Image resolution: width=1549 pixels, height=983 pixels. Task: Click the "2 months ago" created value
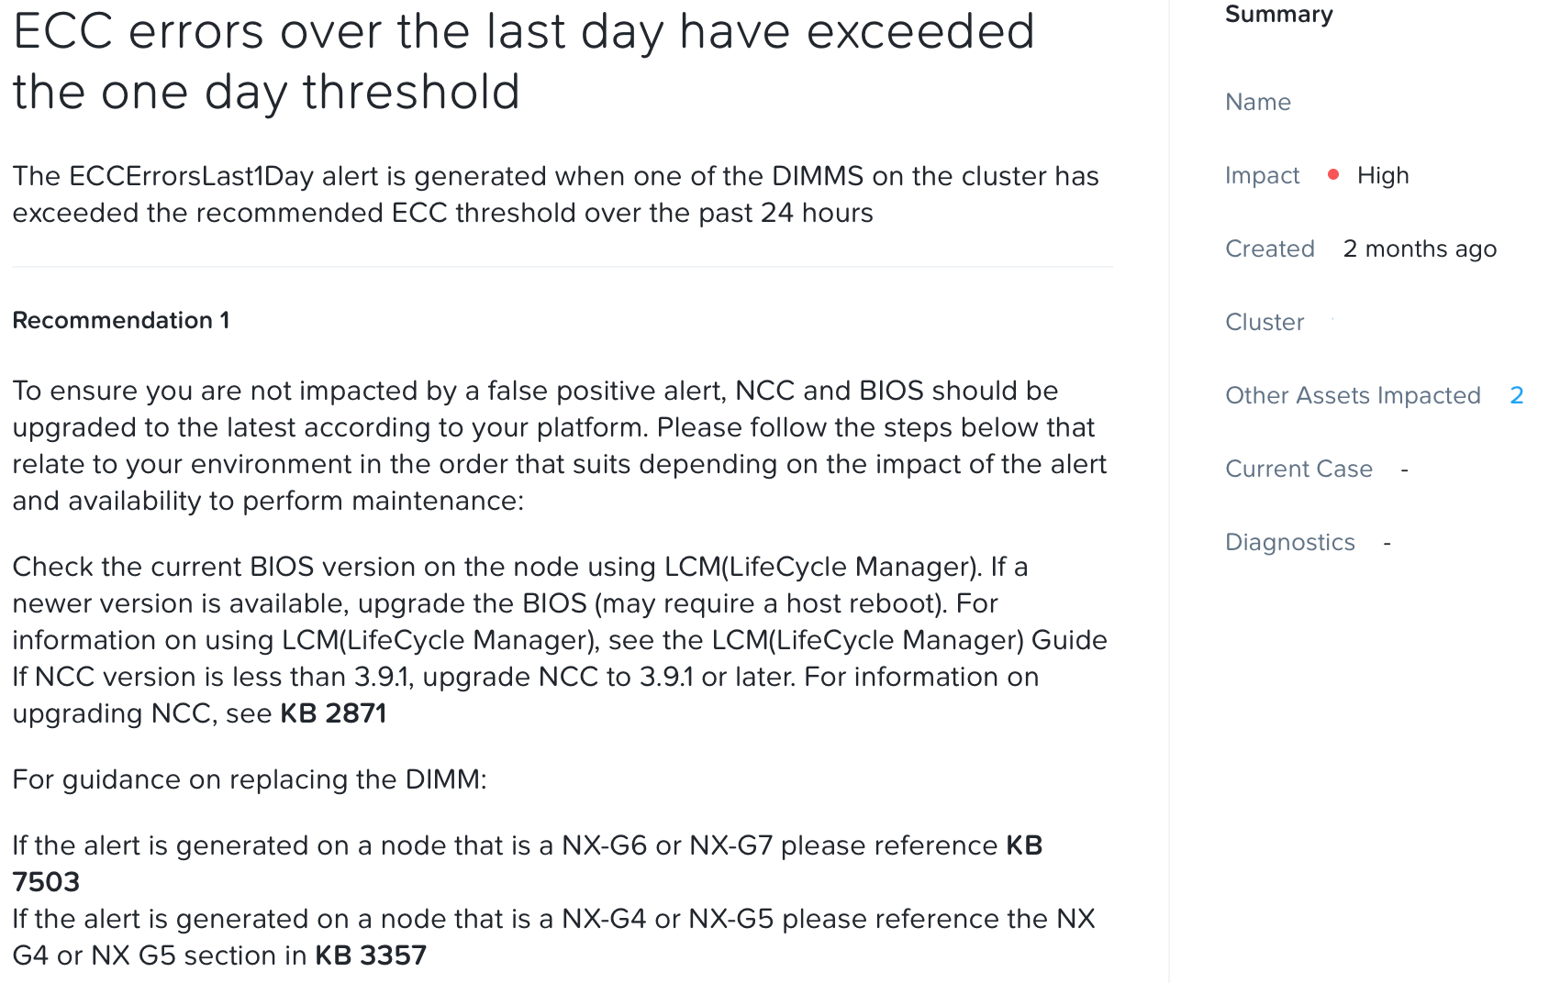point(1420,249)
